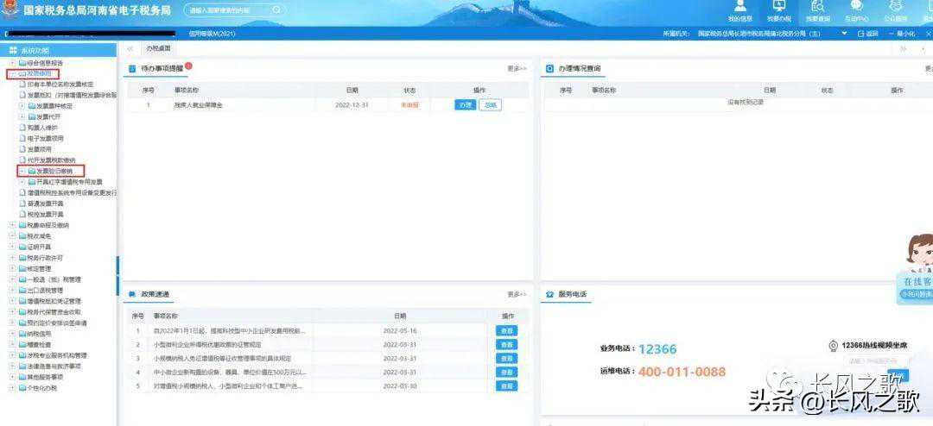Collapse the 发票使用 tree folder
The image size is (933, 426).
point(12,74)
